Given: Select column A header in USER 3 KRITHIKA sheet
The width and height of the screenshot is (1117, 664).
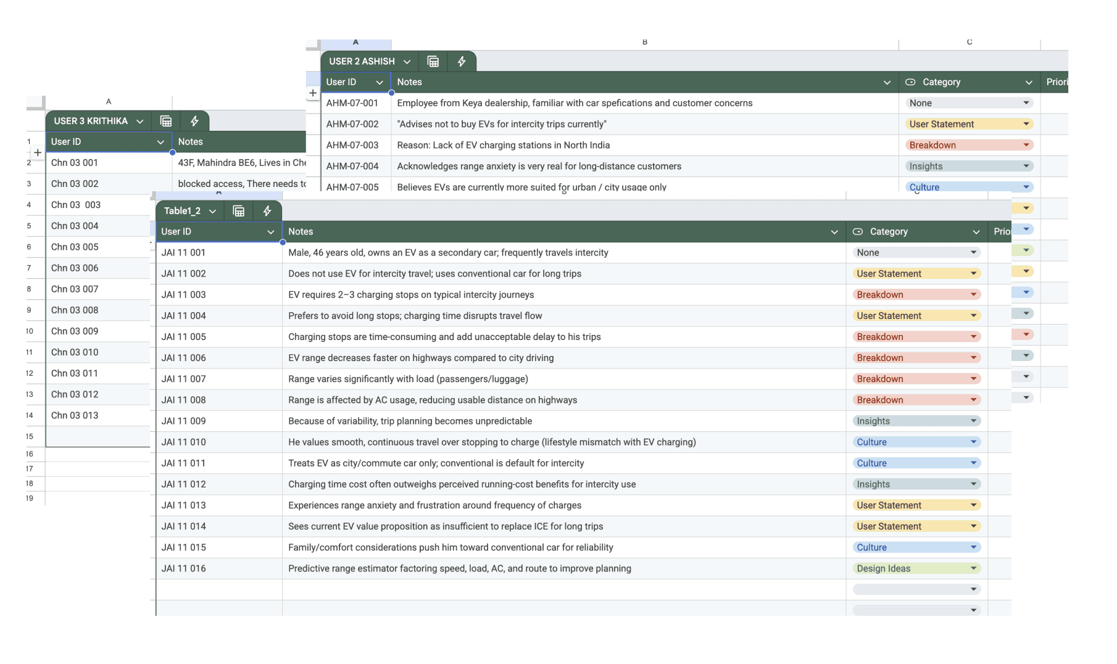Looking at the screenshot, I should point(109,101).
